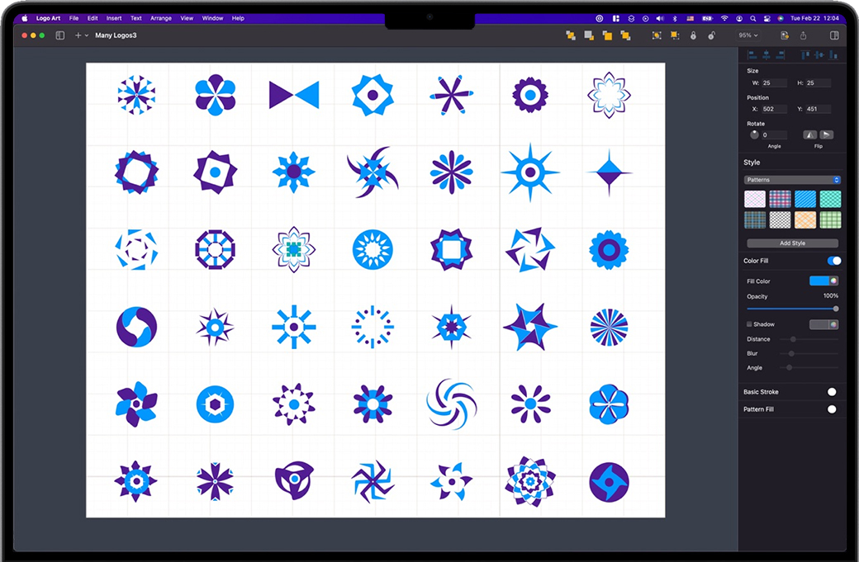Toggle the left sidebar icon

[60, 35]
